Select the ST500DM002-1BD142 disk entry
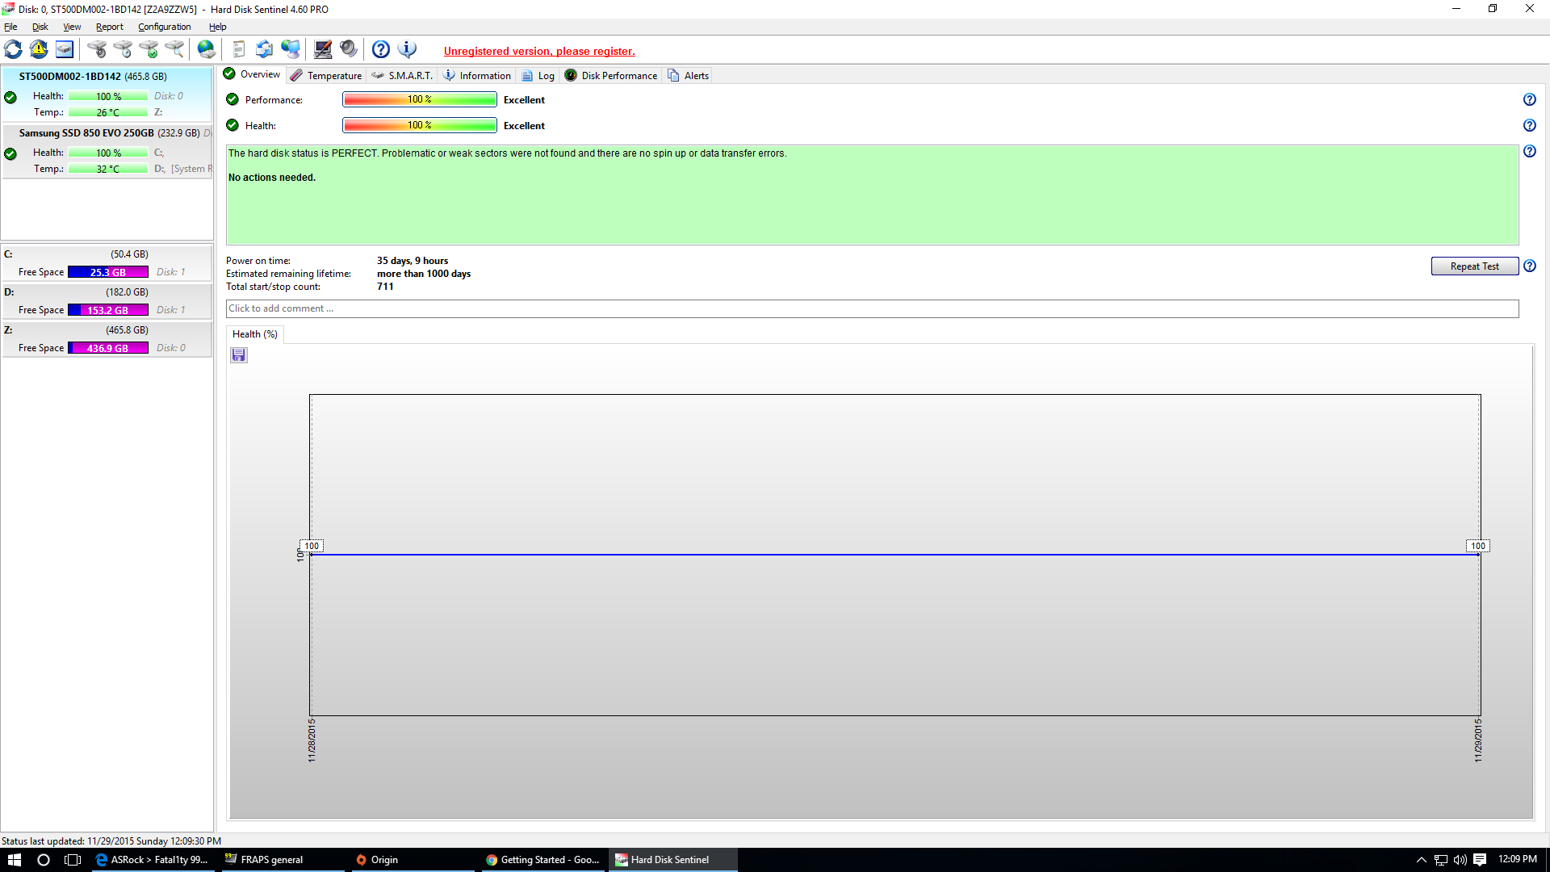Screen dimensions: 1550x872 click(x=107, y=95)
